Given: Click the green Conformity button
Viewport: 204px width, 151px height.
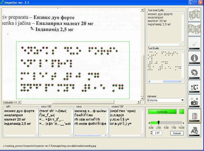Looking at the screenshot, I should (x=162, y=112).
